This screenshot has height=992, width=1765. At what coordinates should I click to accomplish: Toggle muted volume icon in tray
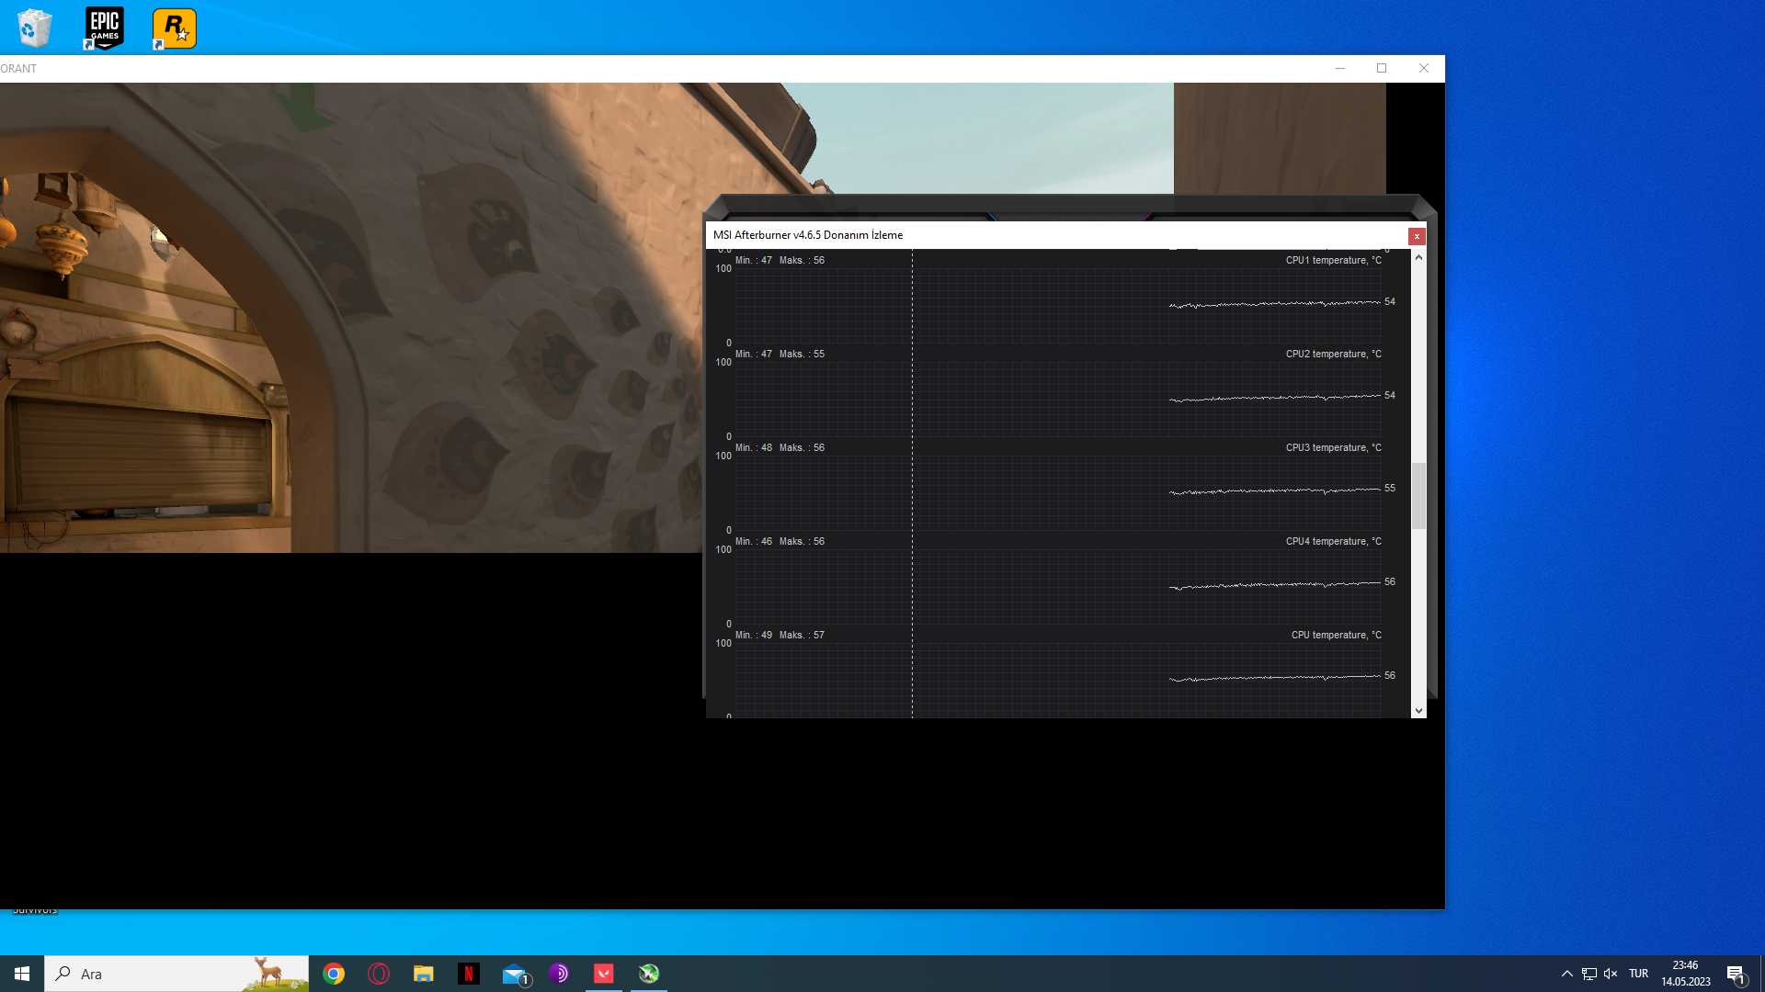click(1611, 974)
